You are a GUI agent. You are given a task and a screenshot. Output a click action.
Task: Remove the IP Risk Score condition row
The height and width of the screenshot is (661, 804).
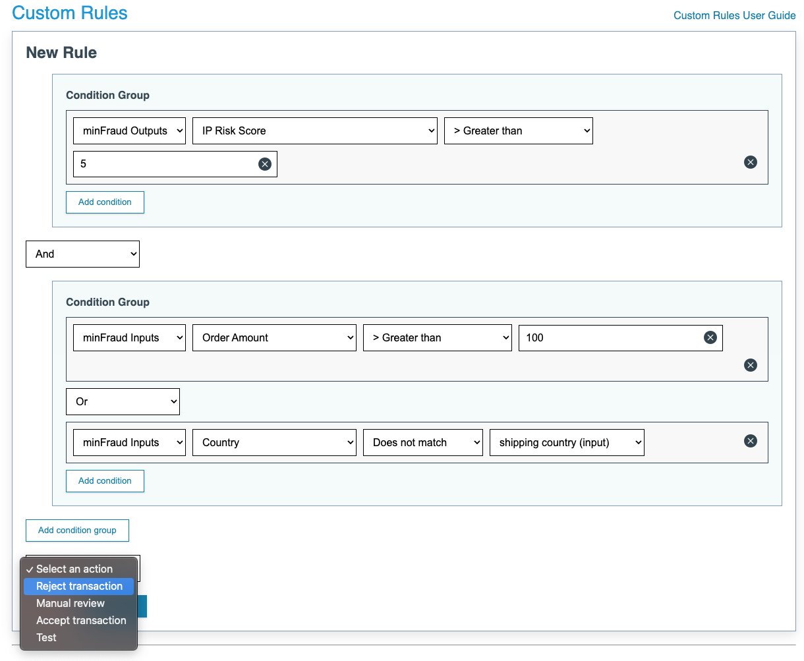pos(750,162)
